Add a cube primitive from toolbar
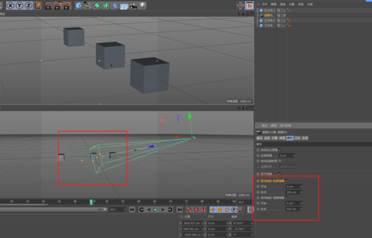The width and height of the screenshot is (372, 238). coord(79,6)
